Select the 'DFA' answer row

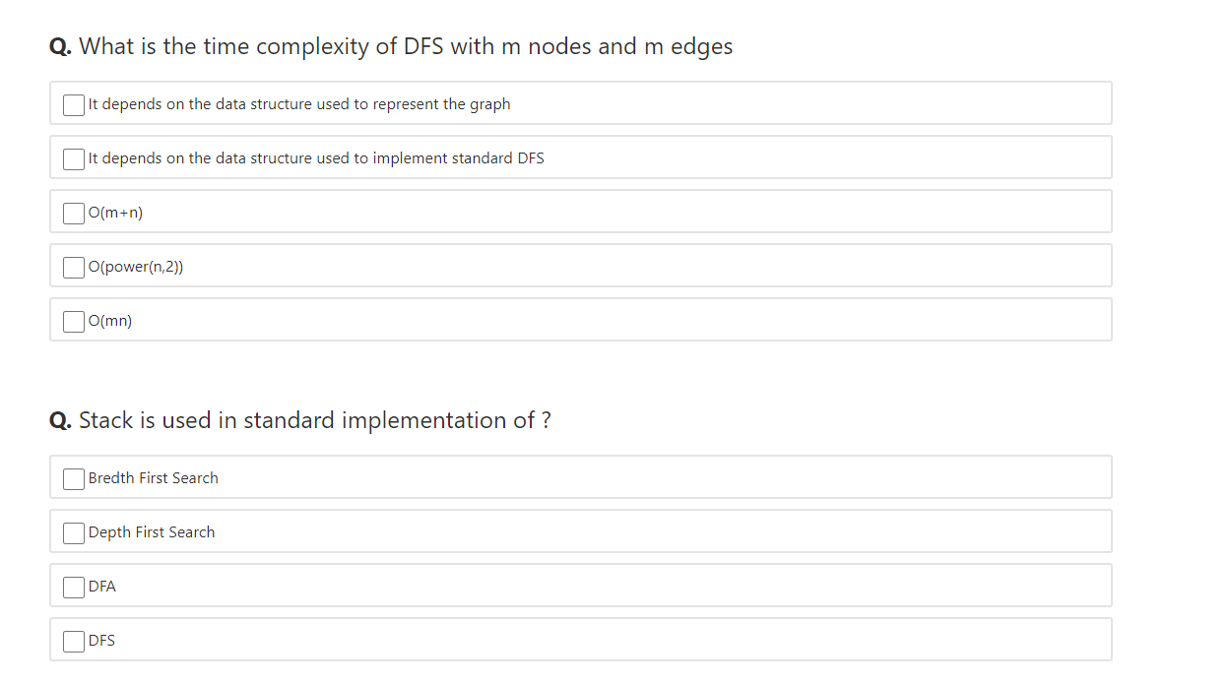(580, 585)
